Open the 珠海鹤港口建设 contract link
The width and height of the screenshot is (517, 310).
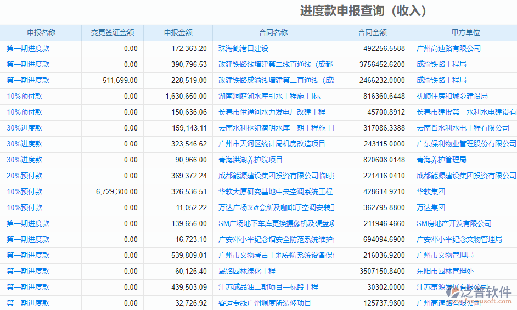point(243,49)
